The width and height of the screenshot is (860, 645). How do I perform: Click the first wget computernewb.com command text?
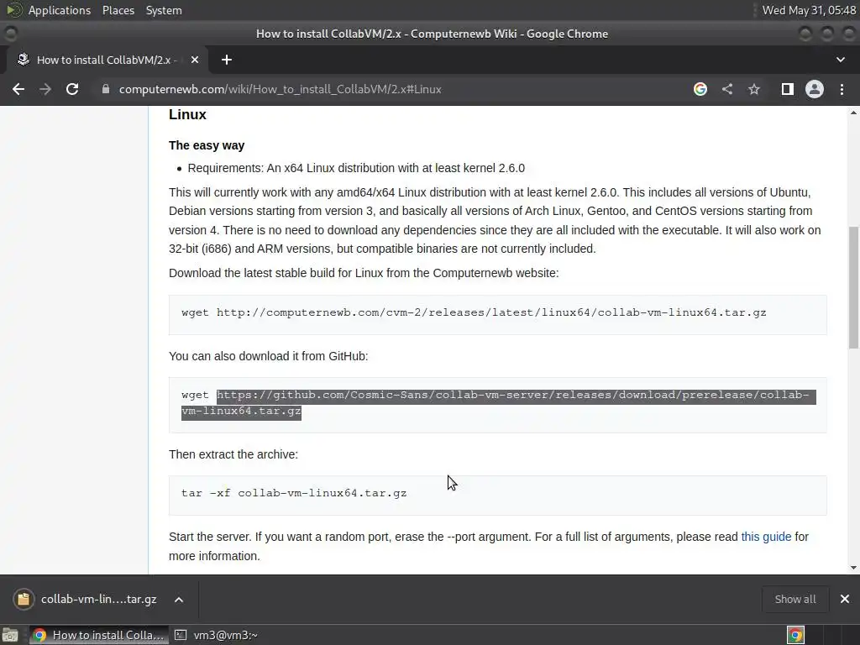point(474,312)
